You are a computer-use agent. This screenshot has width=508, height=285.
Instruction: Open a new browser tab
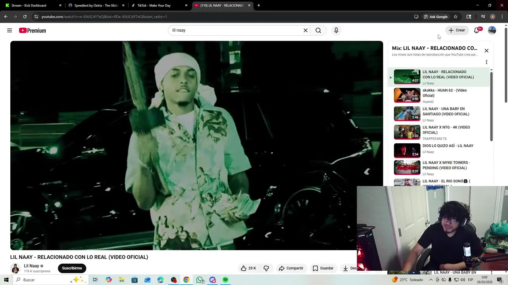(259, 6)
